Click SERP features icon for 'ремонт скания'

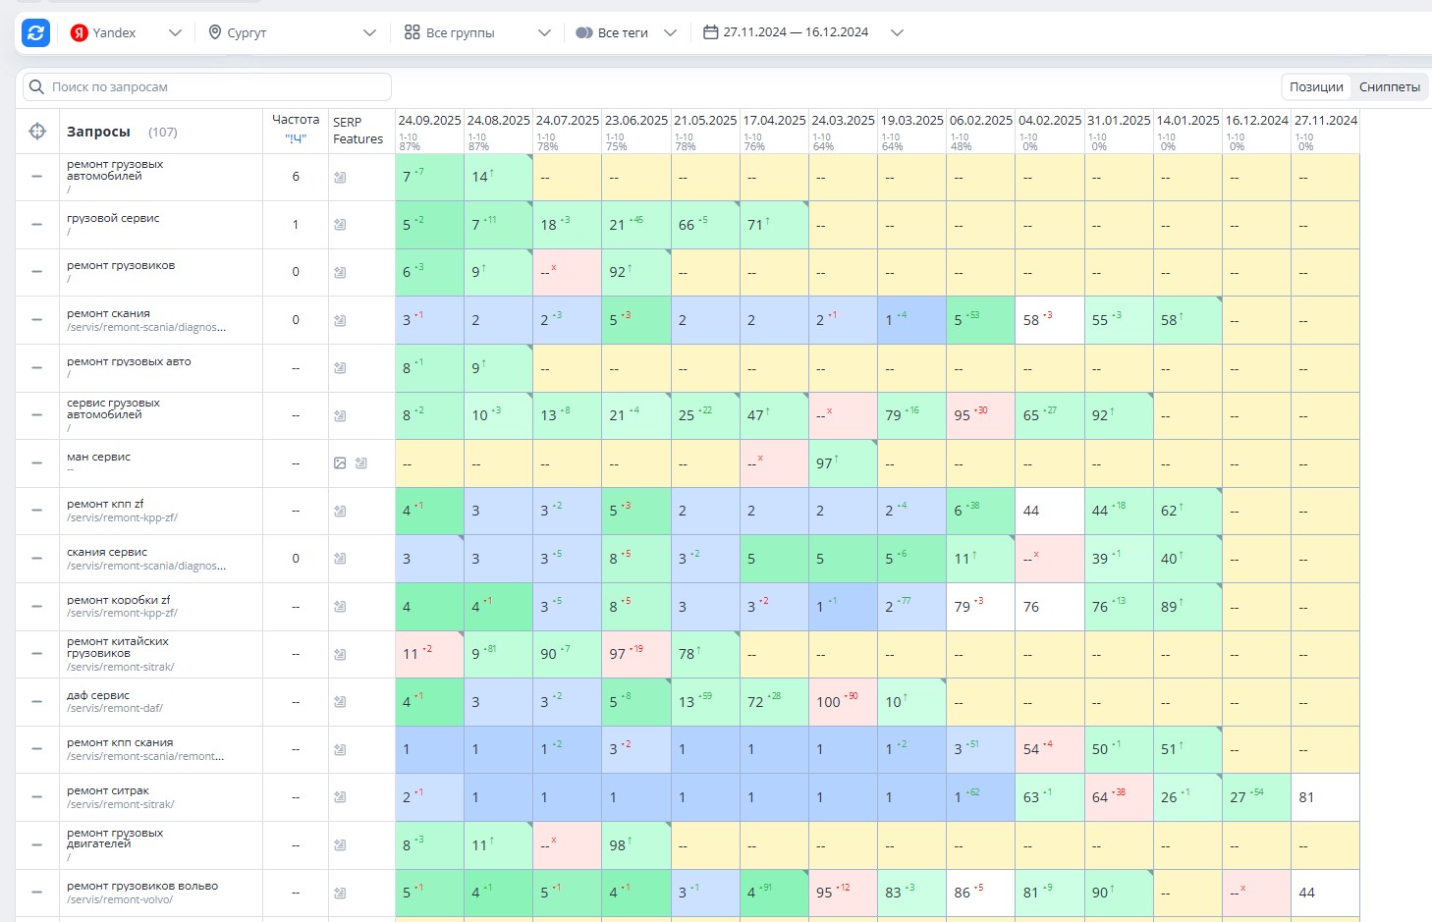coord(340,320)
